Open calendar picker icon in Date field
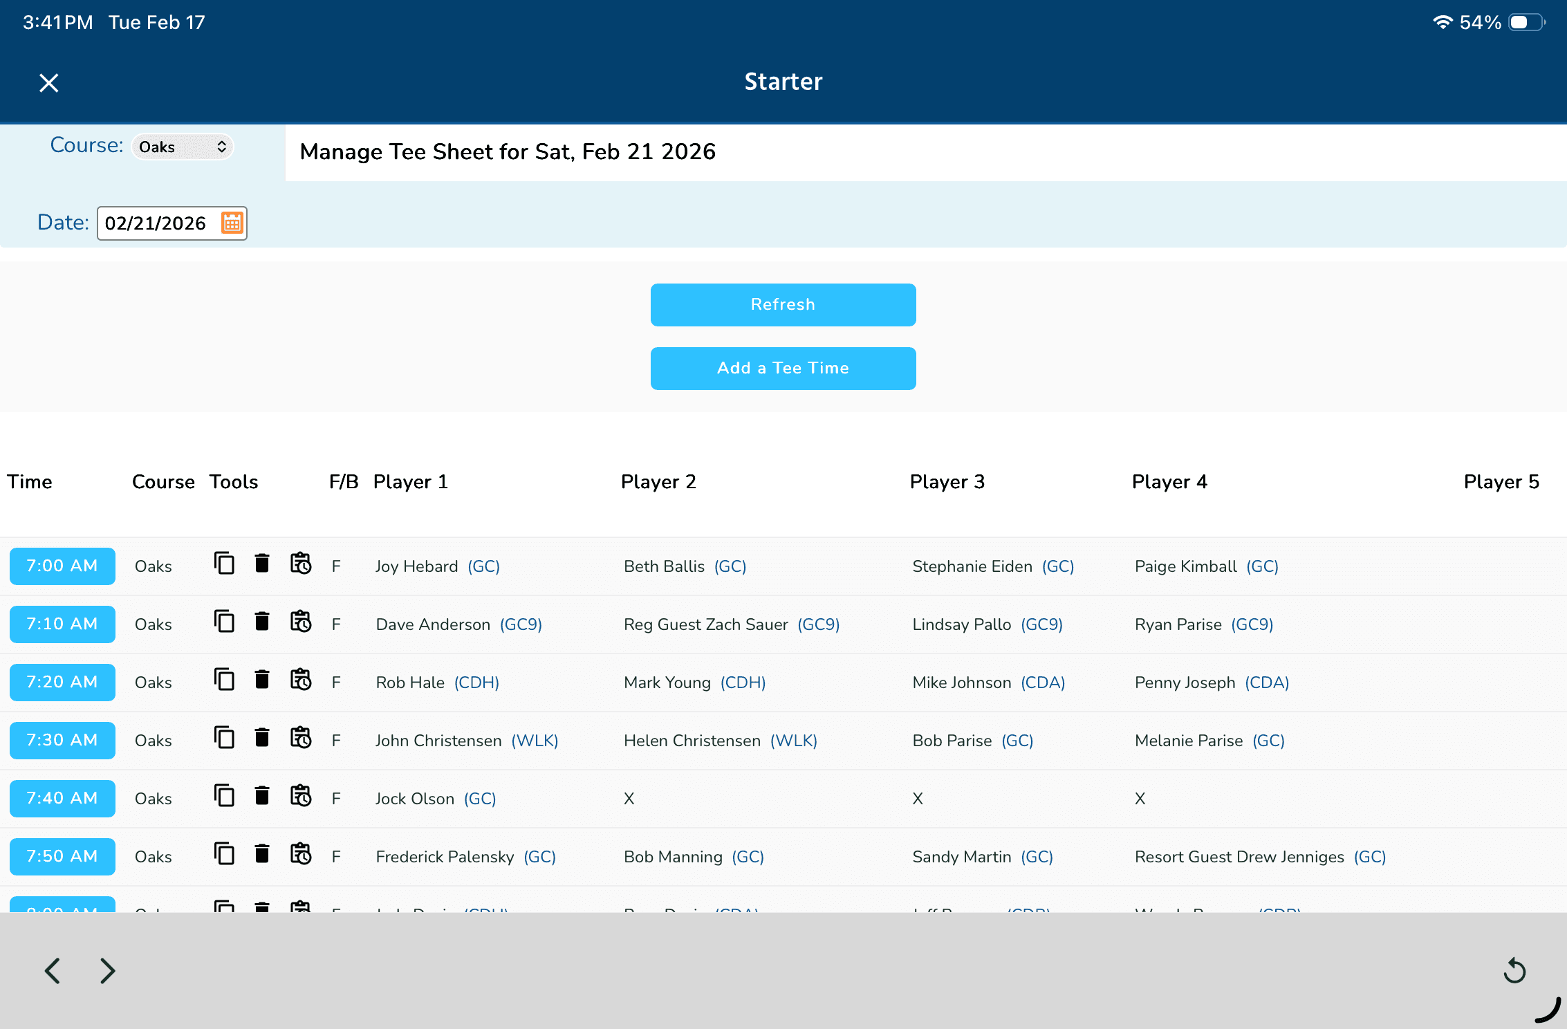The image size is (1567, 1029). coord(232,223)
